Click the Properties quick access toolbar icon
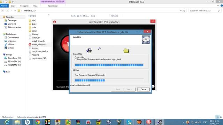223x125 pixels. click(6, 2)
